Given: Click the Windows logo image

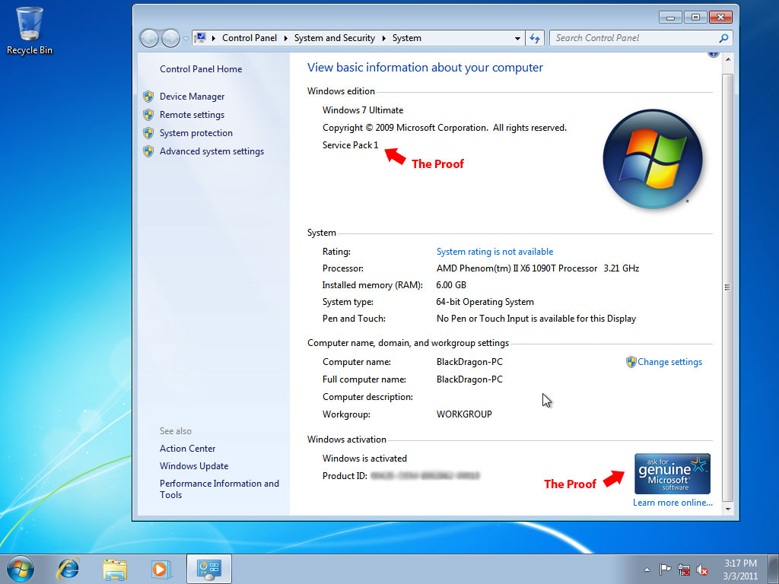Looking at the screenshot, I should coord(652,158).
